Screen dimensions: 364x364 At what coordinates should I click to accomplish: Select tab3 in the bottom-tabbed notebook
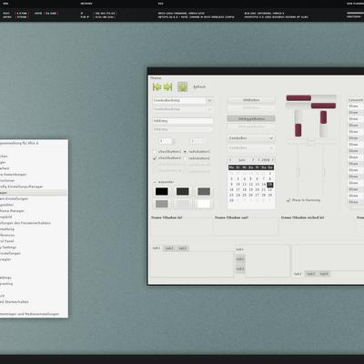[x=324, y=274]
